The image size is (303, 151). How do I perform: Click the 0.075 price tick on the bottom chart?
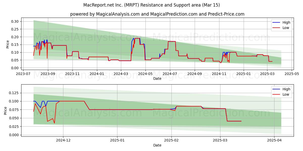pyautogui.click(x=14, y=110)
